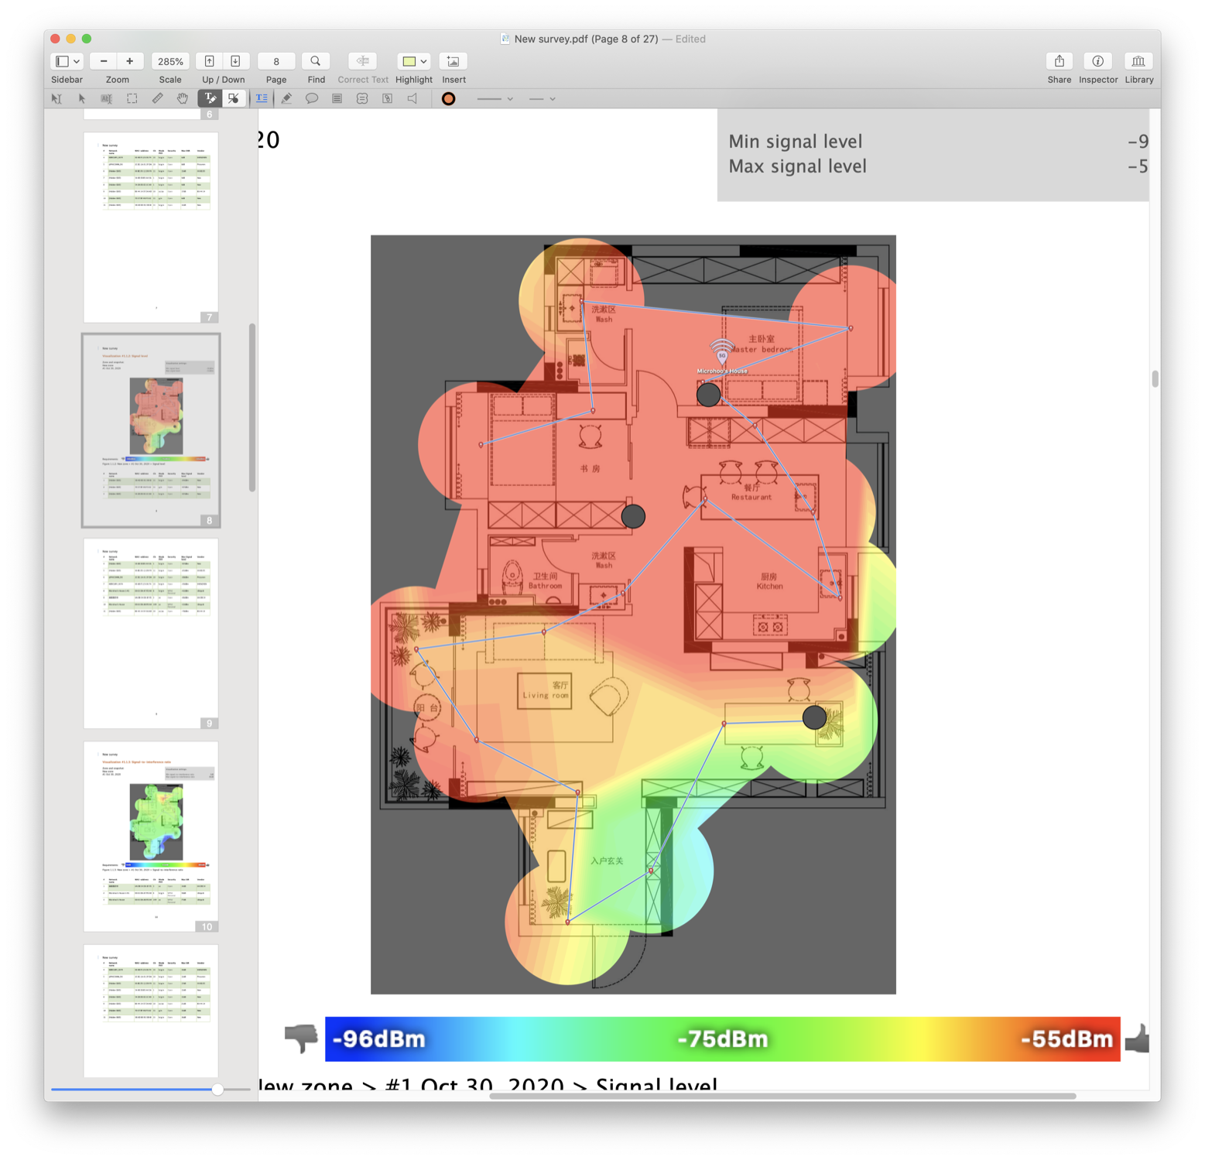Image resolution: width=1205 pixels, height=1160 pixels.
Task: Click the page number field
Action: (276, 62)
